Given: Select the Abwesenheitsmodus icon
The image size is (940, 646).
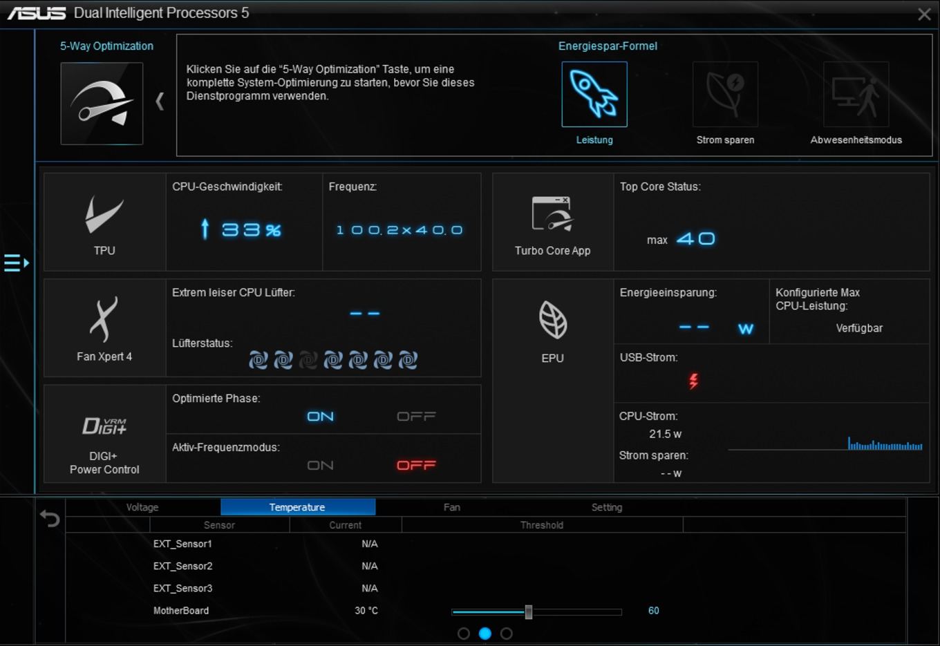Looking at the screenshot, I should [x=856, y=94].
